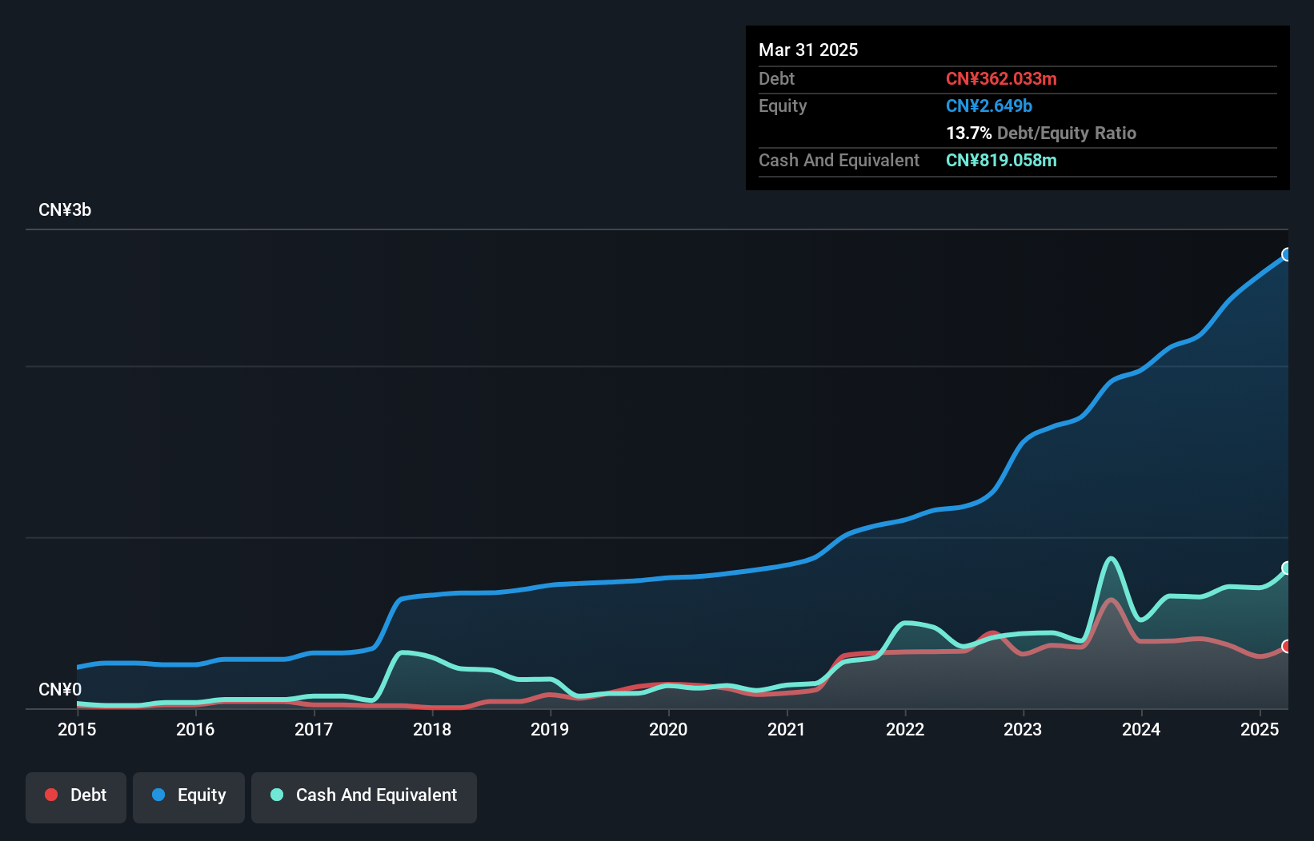Screen dimensions: 1314x841
Task: Click the 2020 x-axis label
Action: [x=668, y=729]
